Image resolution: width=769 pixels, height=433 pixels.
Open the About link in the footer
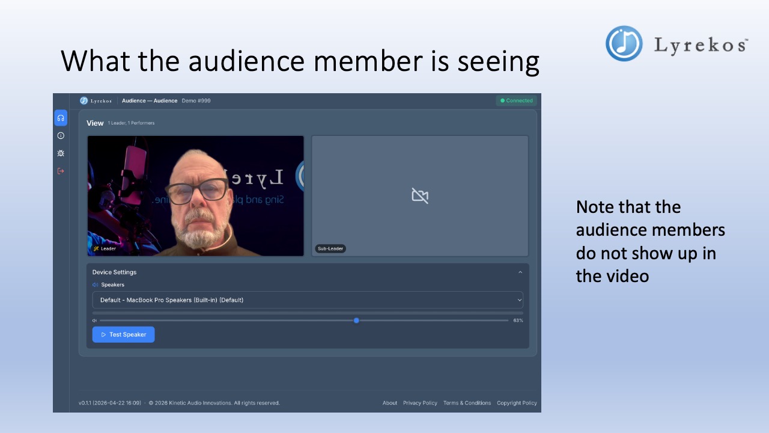pos(389,403)
